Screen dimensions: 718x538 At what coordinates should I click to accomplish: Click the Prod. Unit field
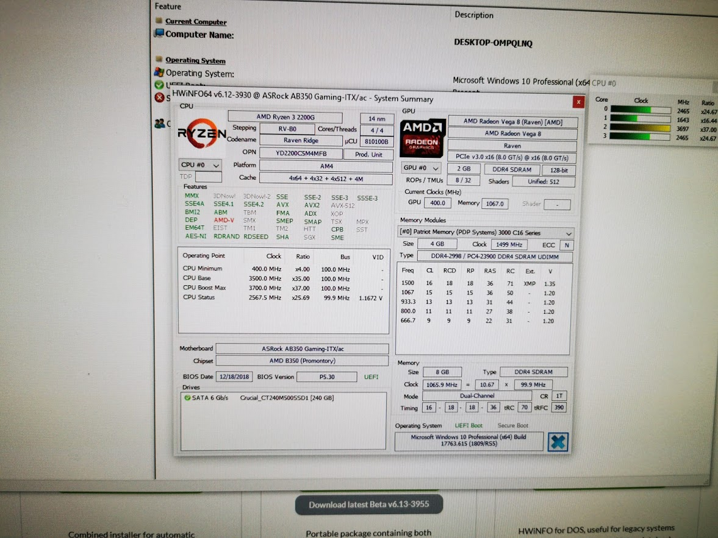coord(368,155)
